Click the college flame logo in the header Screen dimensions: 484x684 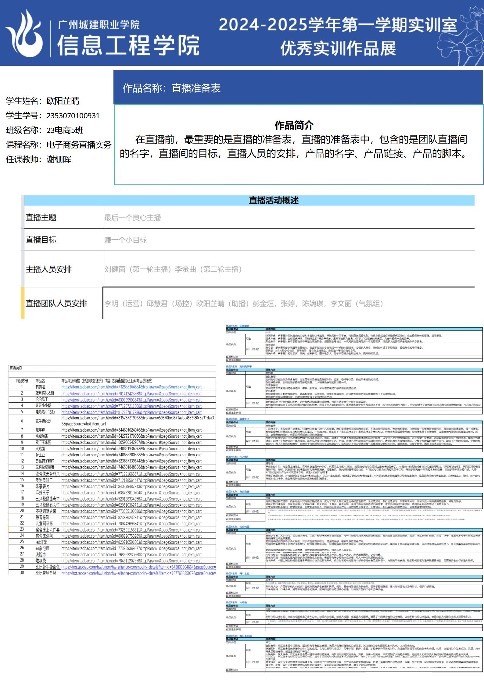(x=24, y=34)
